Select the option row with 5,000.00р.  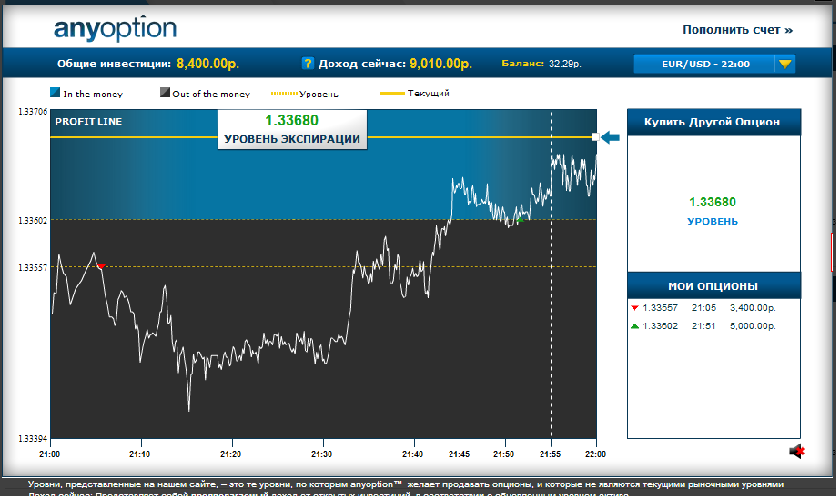coord(703,326)
